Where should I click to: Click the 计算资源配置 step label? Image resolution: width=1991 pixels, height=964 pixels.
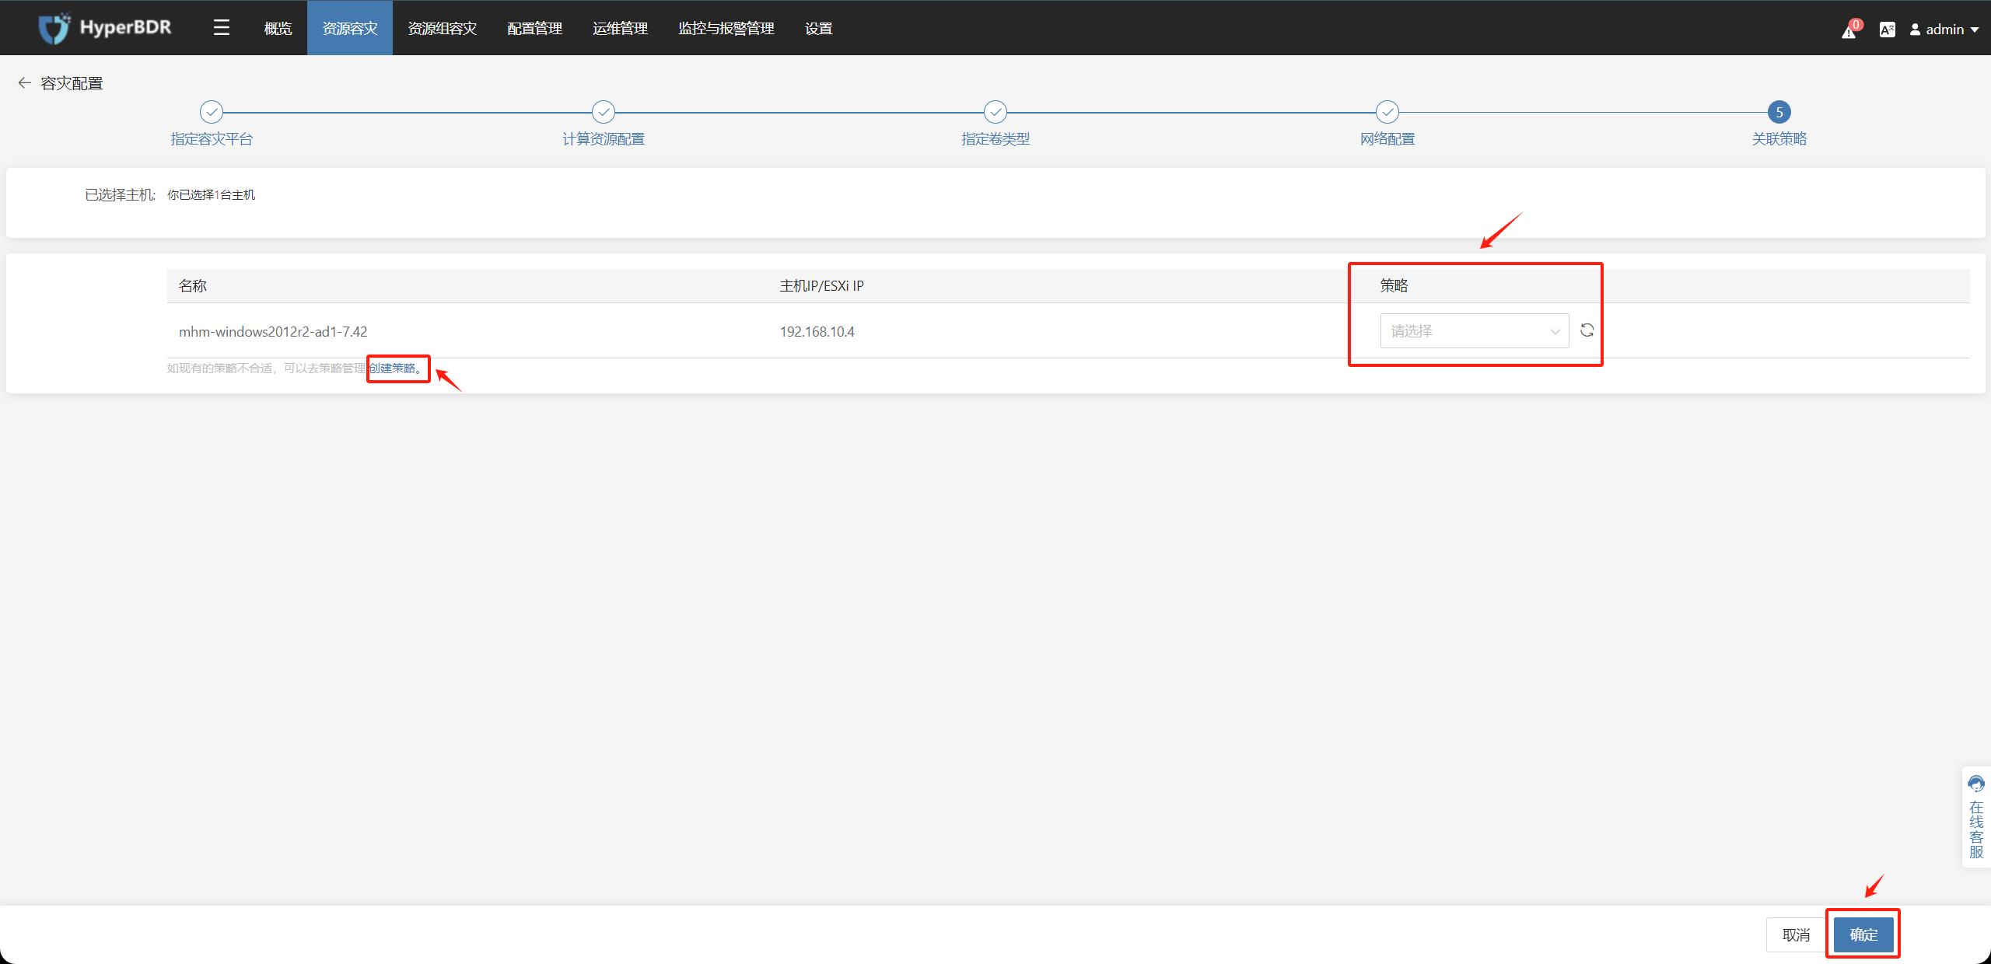click(604, 139)
